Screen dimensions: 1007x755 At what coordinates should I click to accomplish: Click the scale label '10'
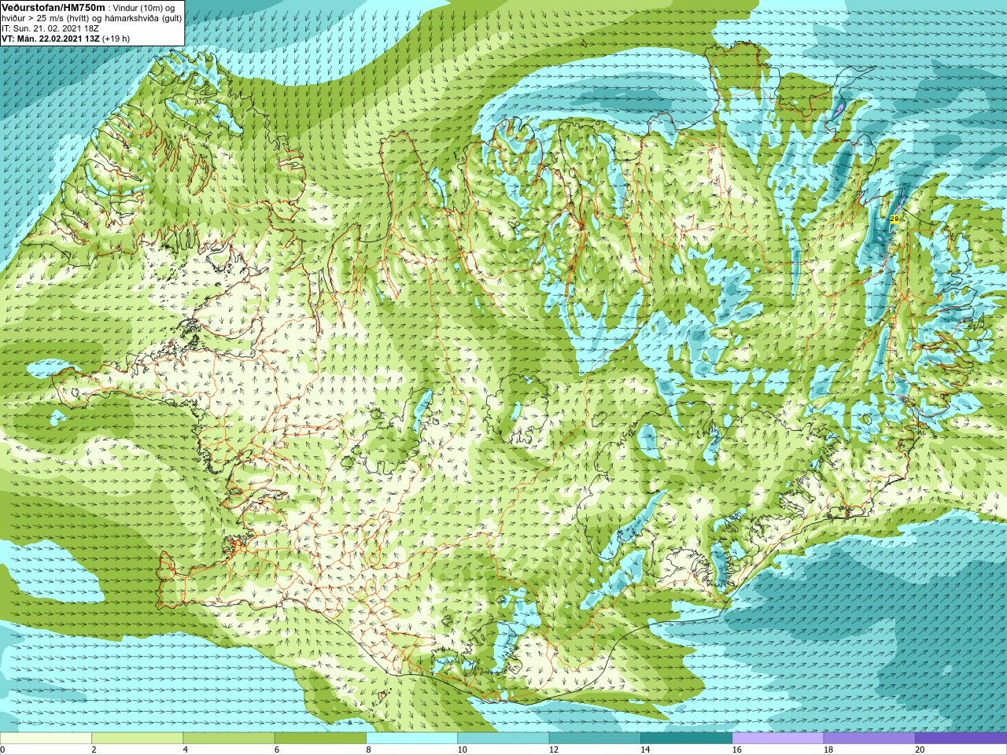462,749
